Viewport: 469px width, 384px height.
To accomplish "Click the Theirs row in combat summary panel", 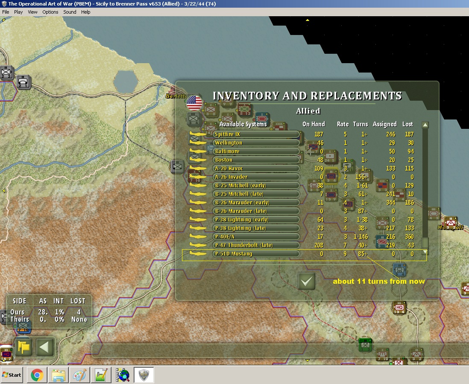I will (x=49, y=320).
